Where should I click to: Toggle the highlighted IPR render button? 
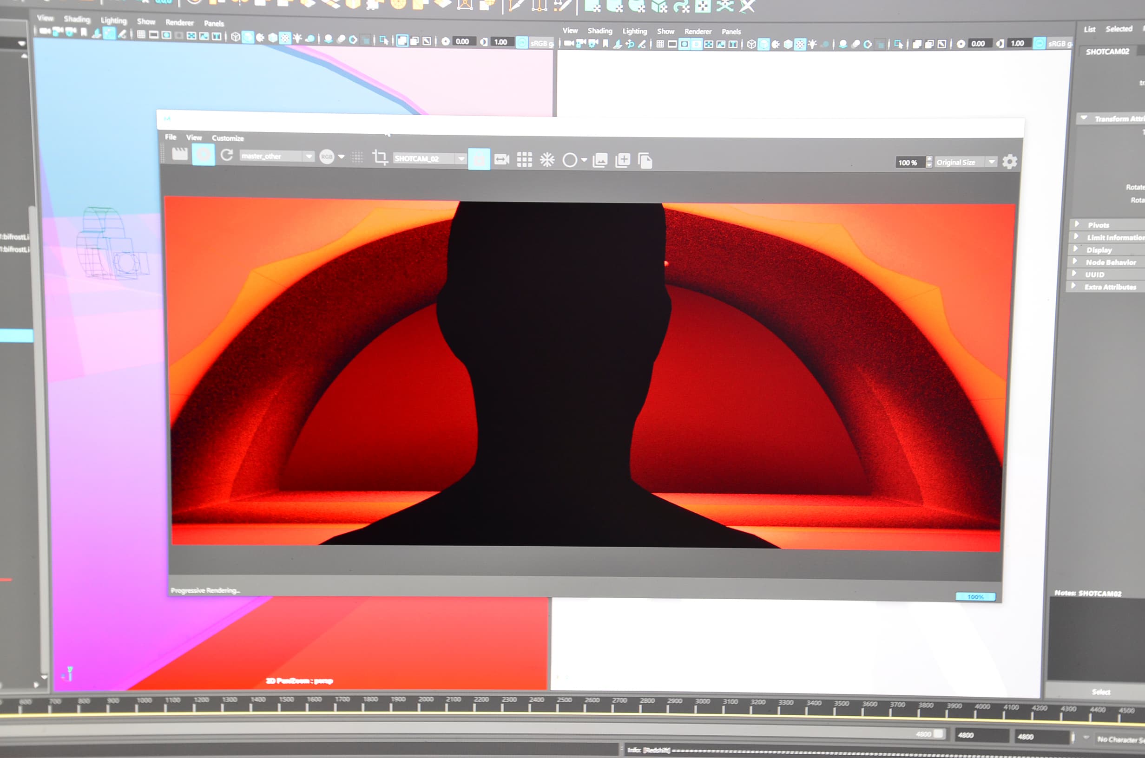[203, 155]
